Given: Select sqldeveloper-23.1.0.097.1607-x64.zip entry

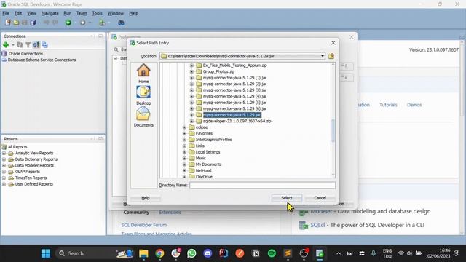Looking at the screenshot, I should point(237,122).
